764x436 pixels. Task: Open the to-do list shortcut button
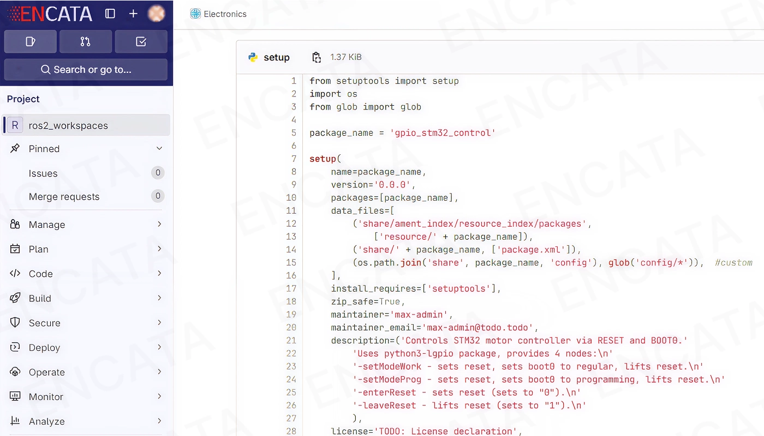[141, 41]
